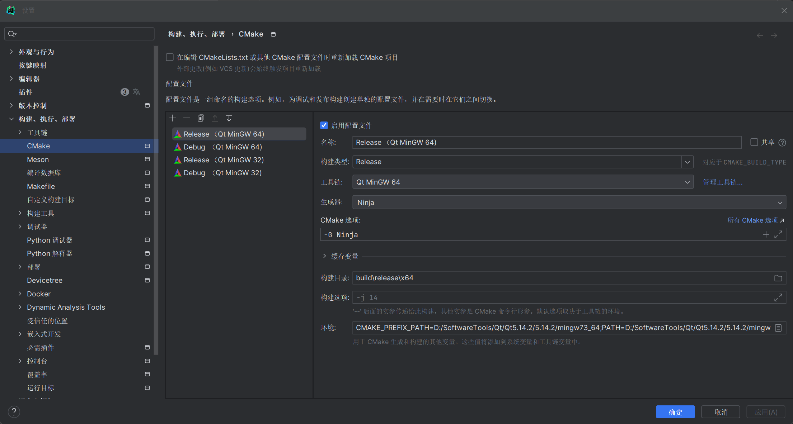
Task: Click the add profile plus icon
Action: [173, 118]
